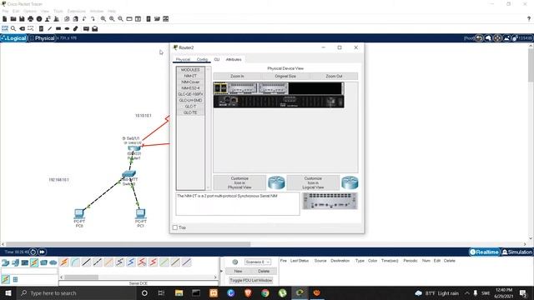
Task: Open the Extensions menu
Action: click(76, 11)
